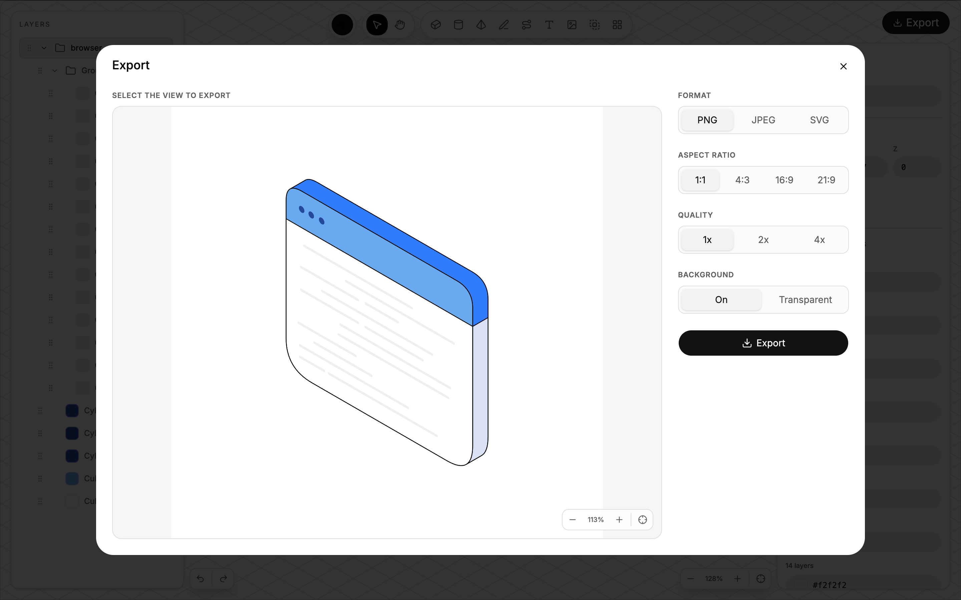Choose 1:1 aspect ratio
The image size is (961, 600).
(x=700, y=180)
